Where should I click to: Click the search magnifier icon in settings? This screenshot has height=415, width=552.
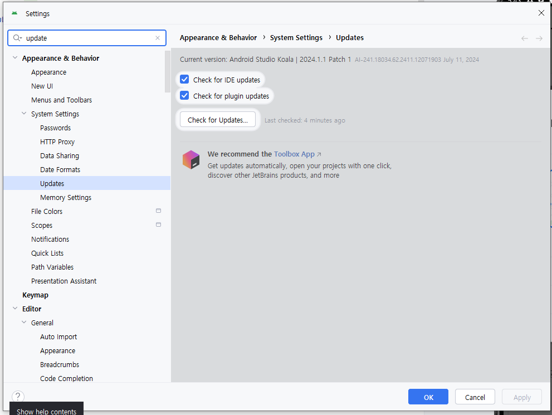[x=17, y=38]
